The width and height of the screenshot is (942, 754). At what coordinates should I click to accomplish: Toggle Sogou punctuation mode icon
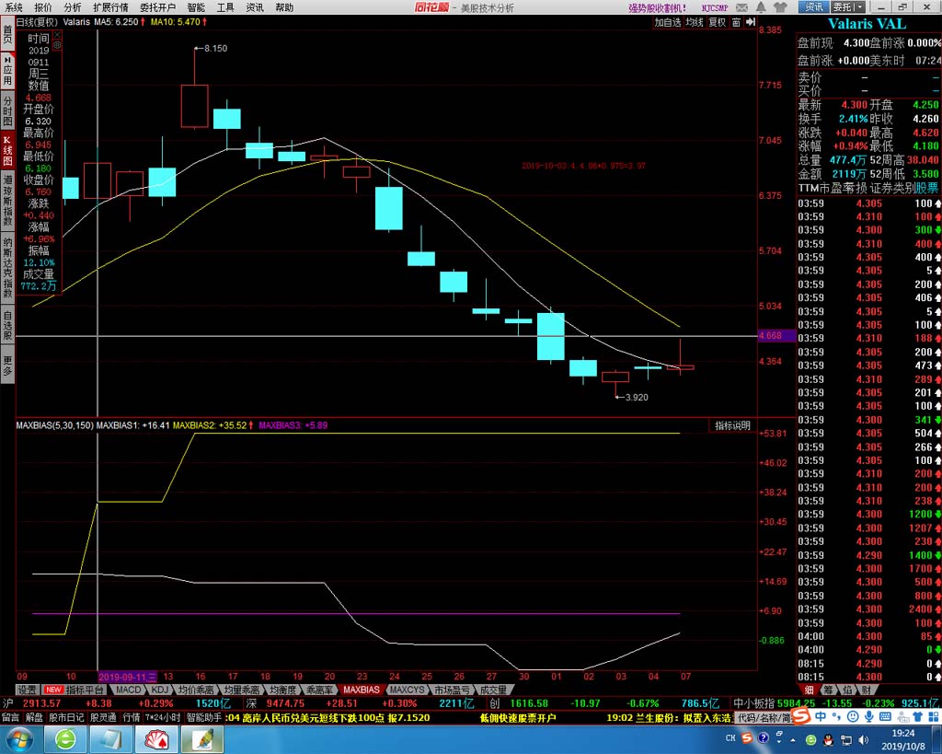836,717
